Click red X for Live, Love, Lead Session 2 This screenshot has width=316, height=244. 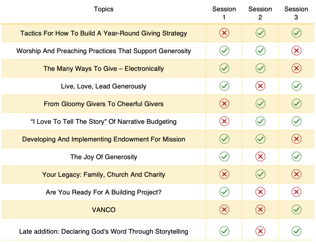click(x=260, y=86)
